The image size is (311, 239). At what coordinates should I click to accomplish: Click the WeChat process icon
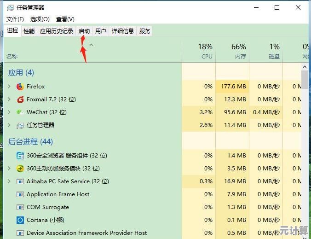point(20,112)
